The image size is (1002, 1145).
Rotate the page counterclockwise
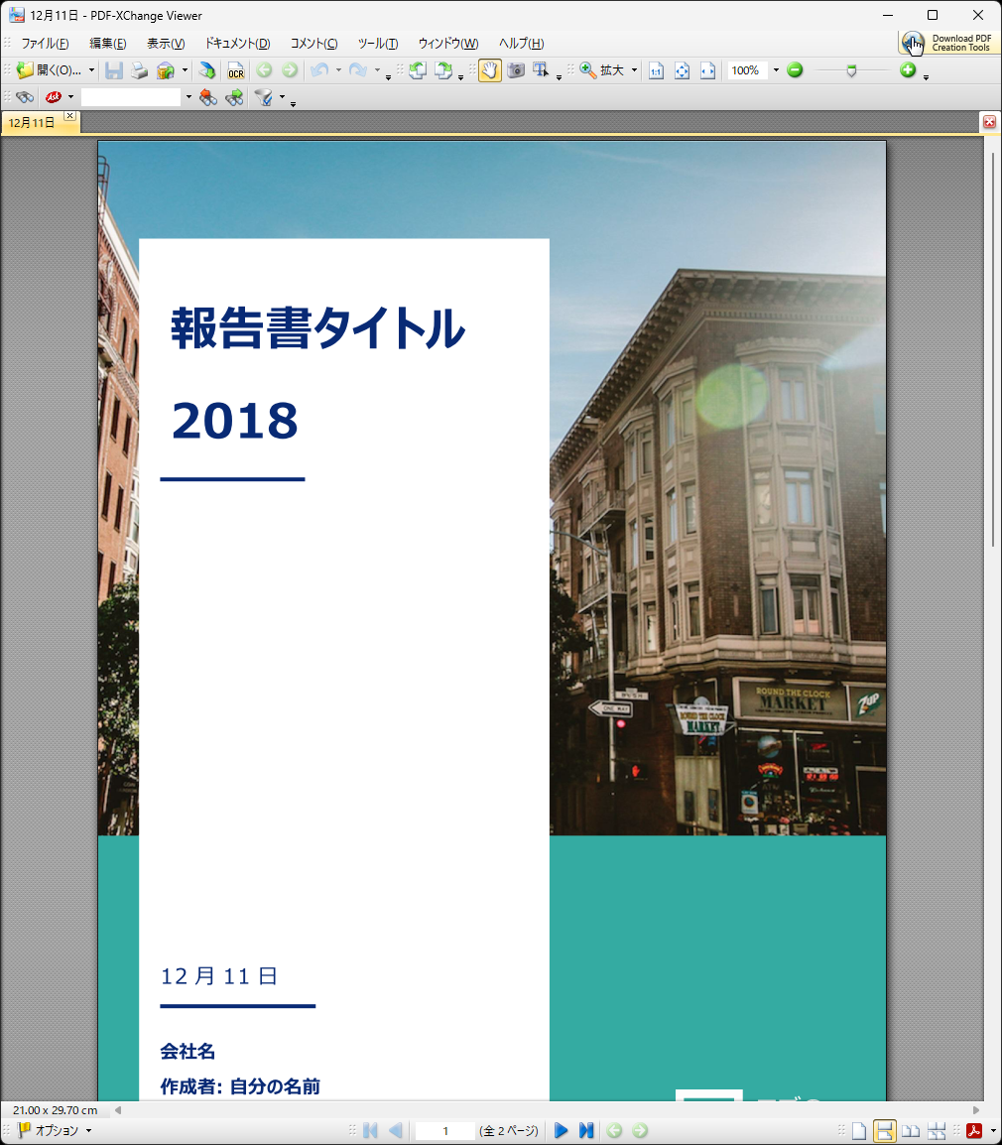(x=419, y=71)
